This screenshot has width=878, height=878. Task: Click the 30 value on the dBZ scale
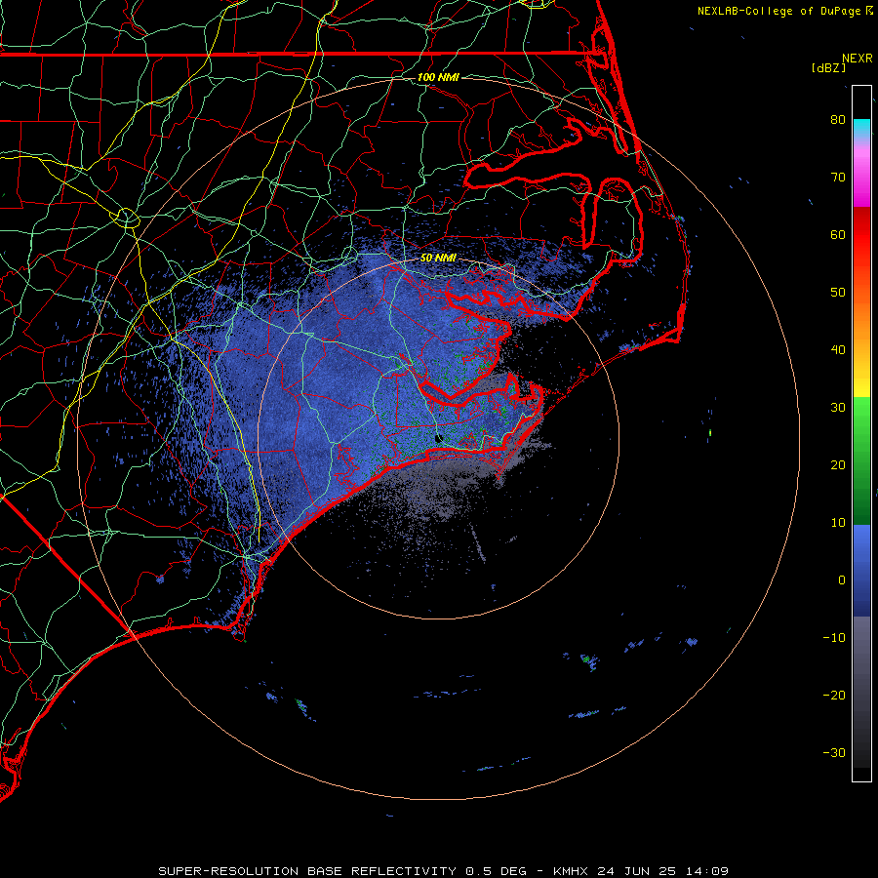[838, 407]
